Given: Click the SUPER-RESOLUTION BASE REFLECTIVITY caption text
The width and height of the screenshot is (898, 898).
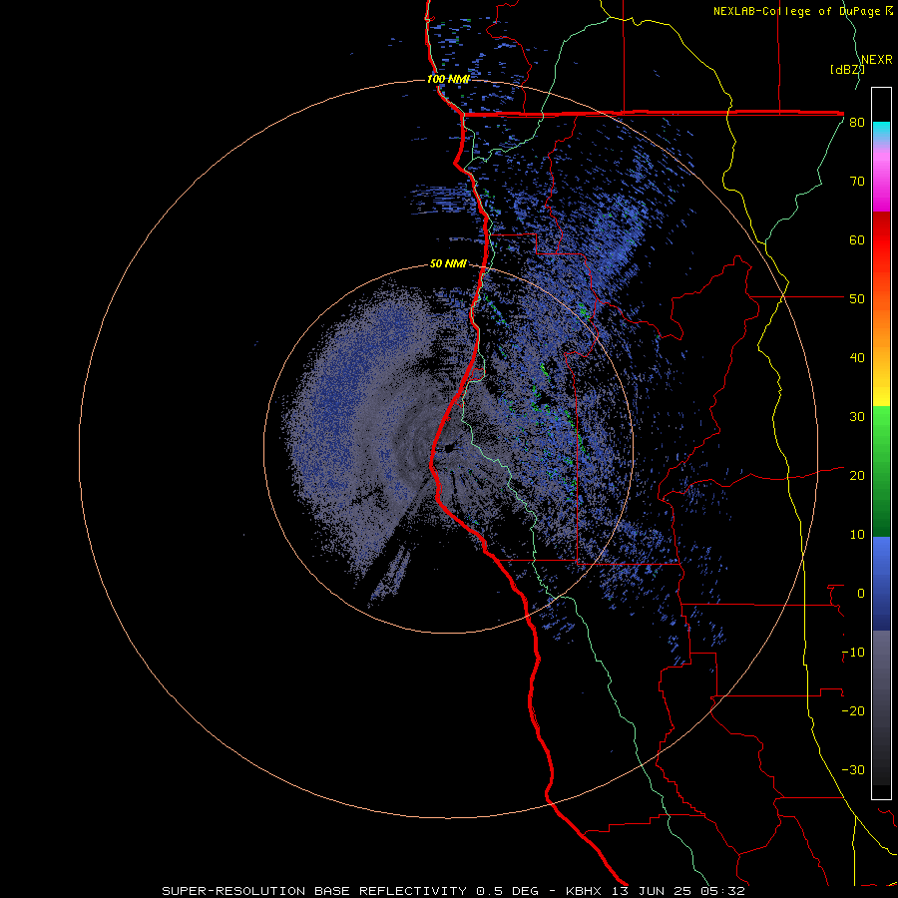Looking at the screenshot, I should point(314,891).
